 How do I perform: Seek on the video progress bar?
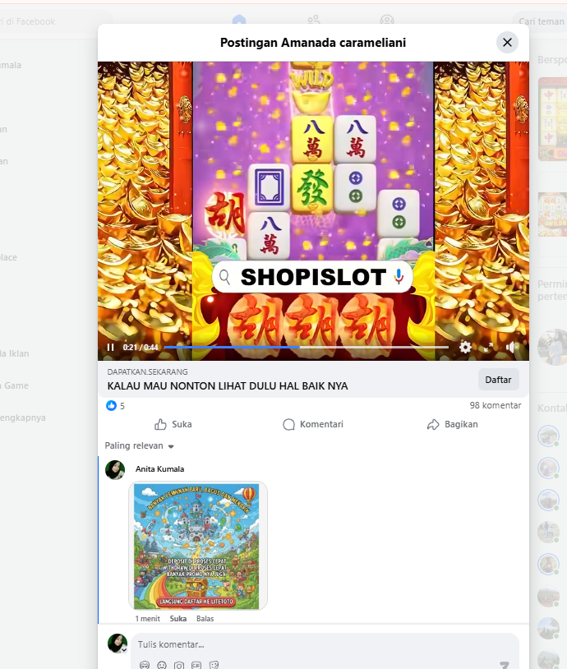(x=307, y=348)
